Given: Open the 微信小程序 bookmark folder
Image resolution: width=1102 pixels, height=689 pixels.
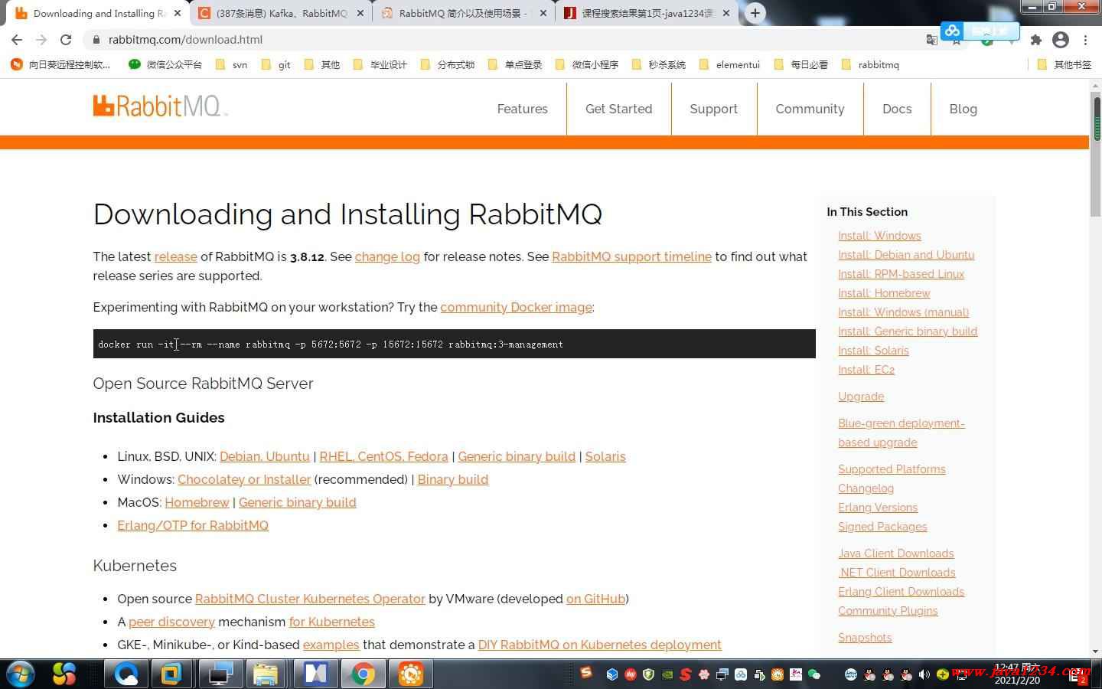Looking at the screenshot, I should pyautogui.click(x=586, y=65).
